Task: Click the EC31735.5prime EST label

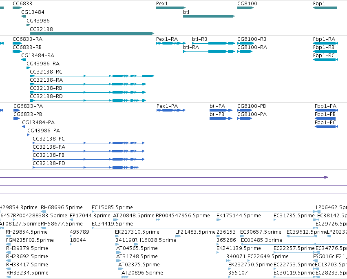Action: point(294,216)
